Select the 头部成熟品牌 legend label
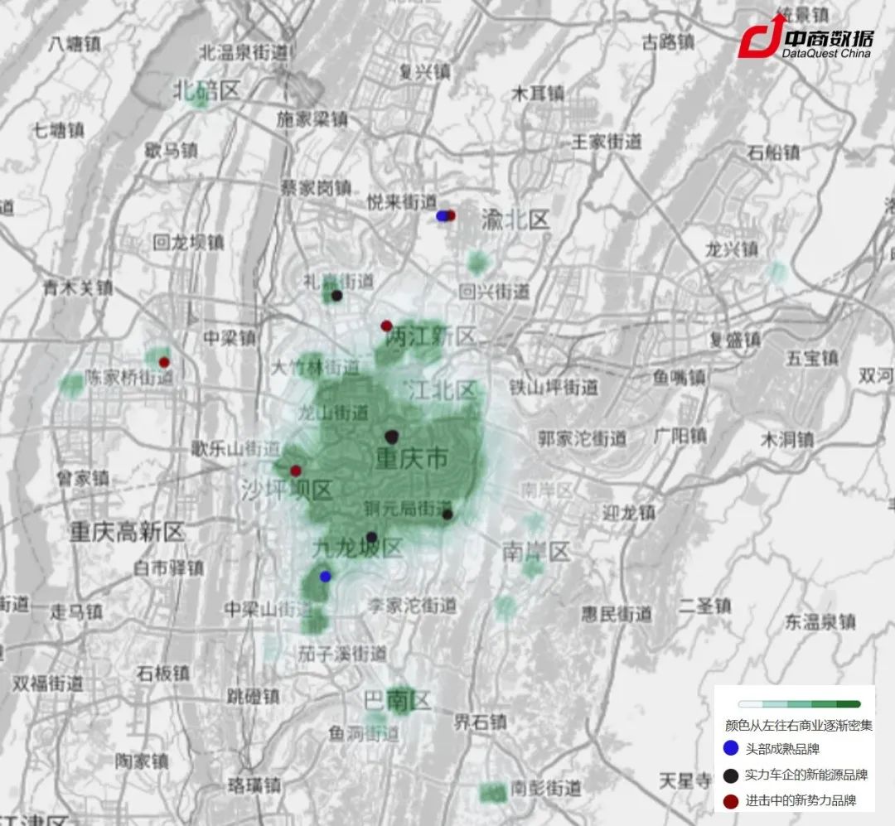This screenshot has height=826, width=895. click(782, 749)
